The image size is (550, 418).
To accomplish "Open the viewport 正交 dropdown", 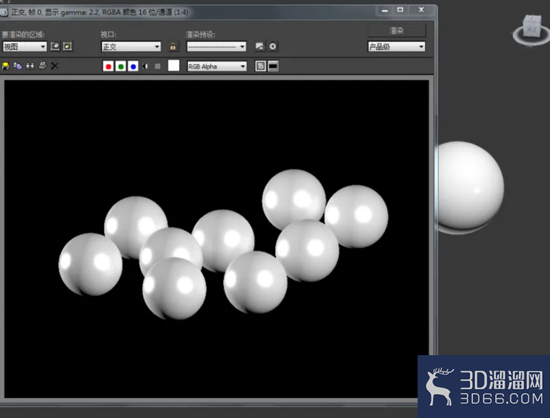I will pos(131,46).
